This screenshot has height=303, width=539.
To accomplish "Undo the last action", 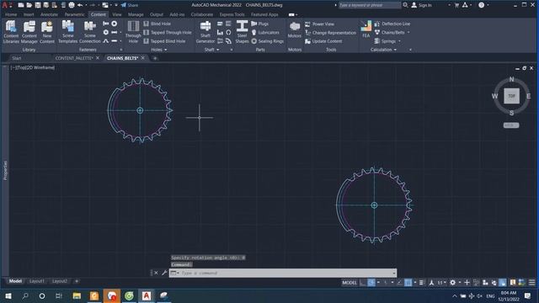I will click(80, 5).
